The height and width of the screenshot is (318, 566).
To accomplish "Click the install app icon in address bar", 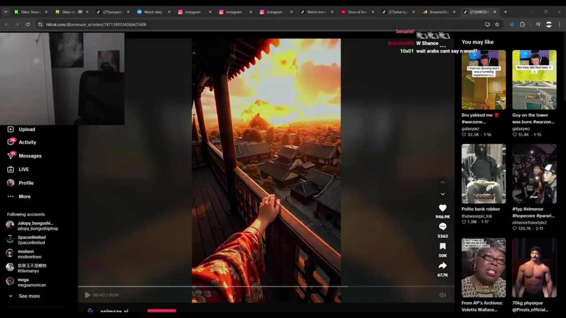I will (x=487, y=24).
